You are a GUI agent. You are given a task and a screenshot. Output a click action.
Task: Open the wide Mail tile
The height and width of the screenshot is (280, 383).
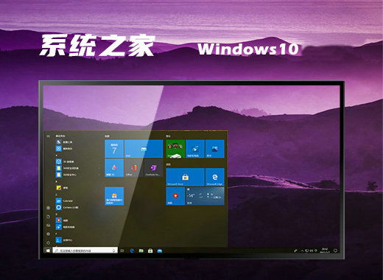[144, 149]
